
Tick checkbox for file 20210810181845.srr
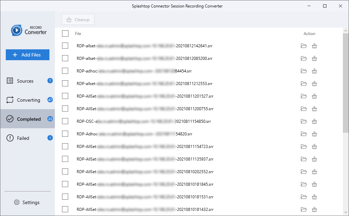coord(65,184)
